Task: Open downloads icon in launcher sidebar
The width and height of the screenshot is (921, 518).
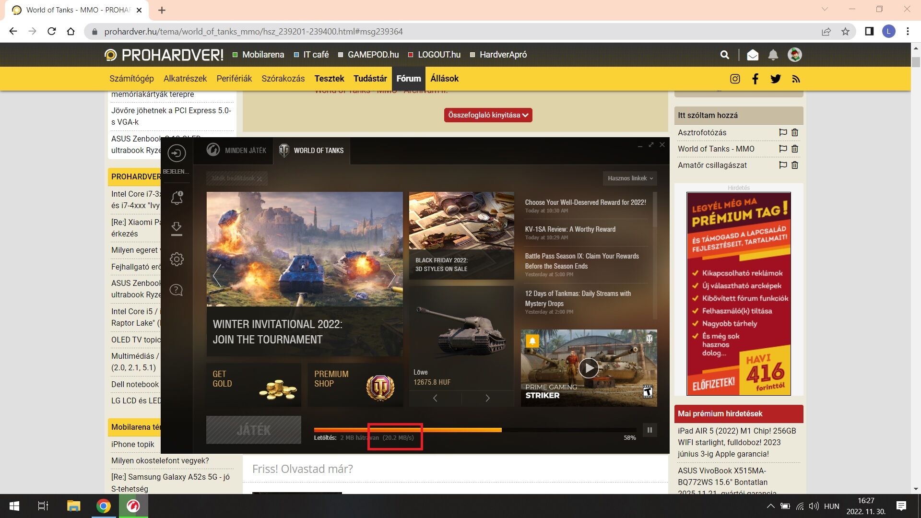Action: 177,228
